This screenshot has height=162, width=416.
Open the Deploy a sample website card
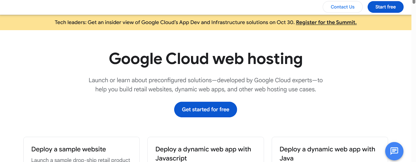(81, 150)
